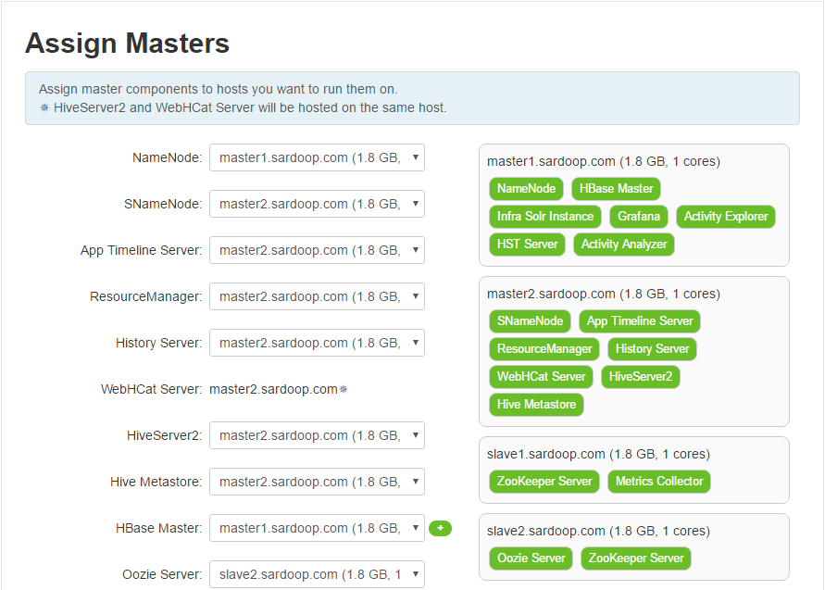Select the Activity Analyzer tag
Image resolution: width=825 pixels, height=590 pixels.
pos(624,245)
